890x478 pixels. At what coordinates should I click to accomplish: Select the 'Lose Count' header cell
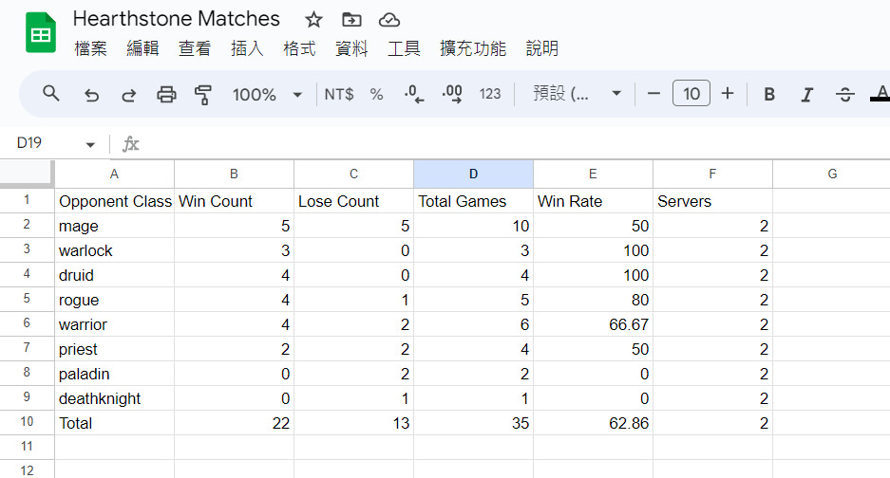pos(353,201)
